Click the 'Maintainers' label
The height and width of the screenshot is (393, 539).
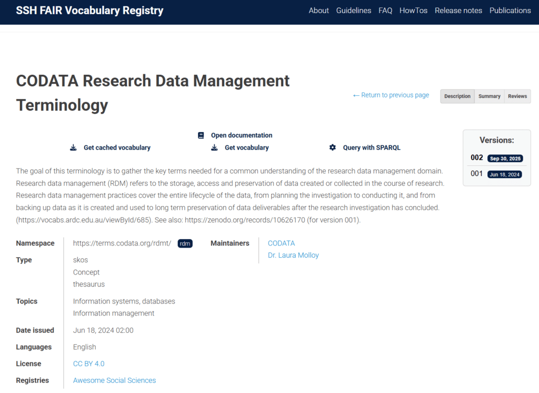pyautogui.click(x=230, y=243)
